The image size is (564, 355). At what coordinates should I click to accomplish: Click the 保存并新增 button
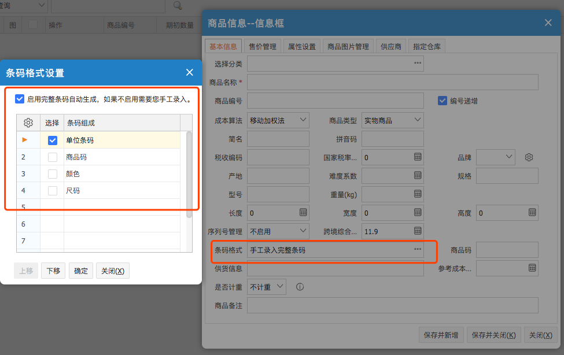click(x=441, y=335)
